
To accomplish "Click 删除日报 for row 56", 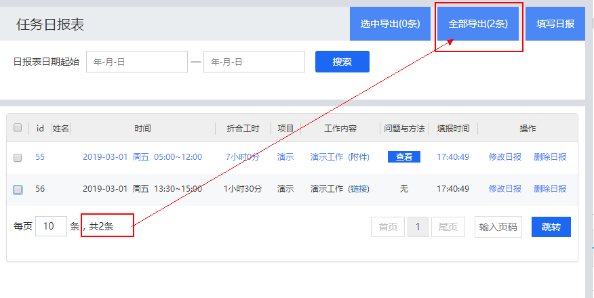I will pos(550,189).
